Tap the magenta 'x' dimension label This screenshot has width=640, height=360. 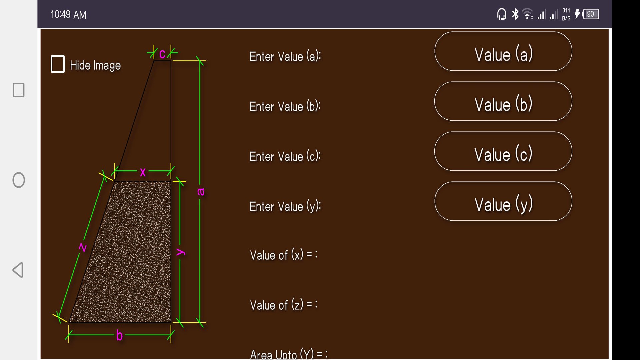[x=143, y=172]
